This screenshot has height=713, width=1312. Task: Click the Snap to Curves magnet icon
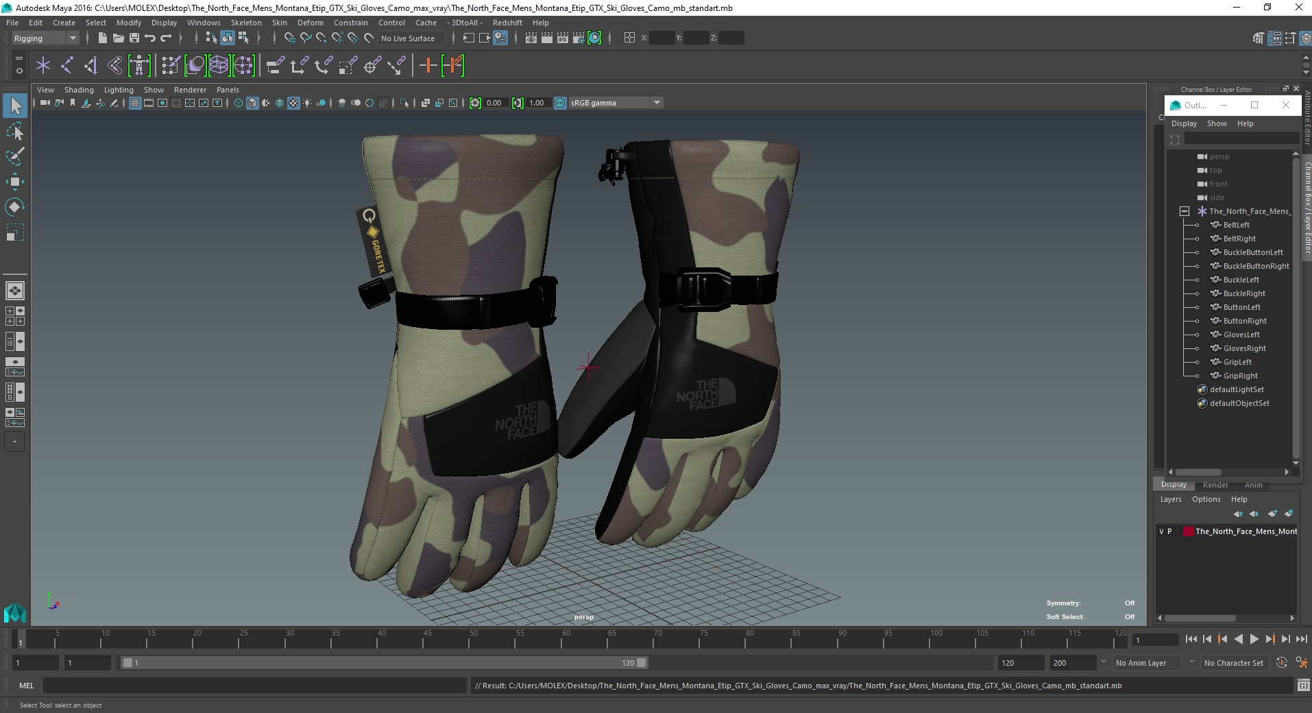click(306, 38)
